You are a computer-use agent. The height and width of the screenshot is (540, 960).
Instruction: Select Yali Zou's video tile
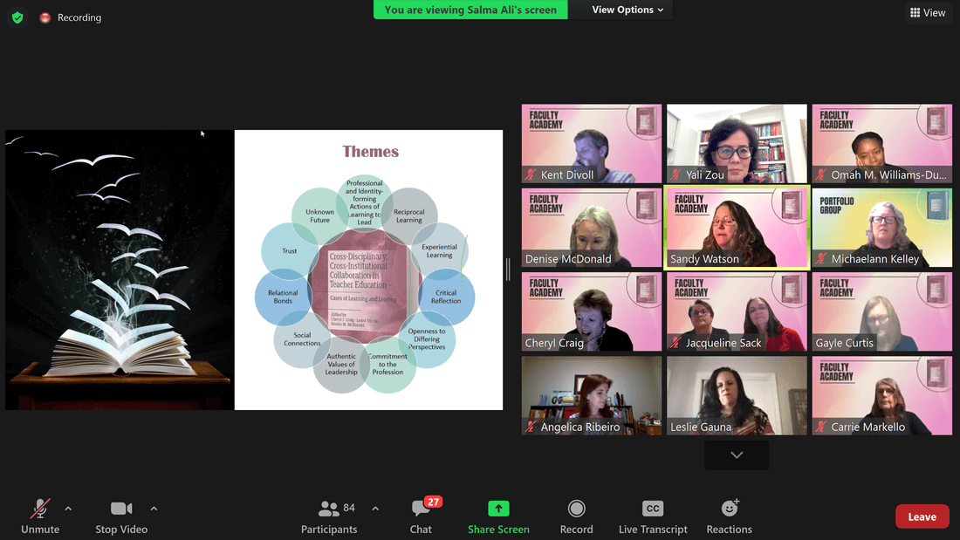click(x=737, y=143)
